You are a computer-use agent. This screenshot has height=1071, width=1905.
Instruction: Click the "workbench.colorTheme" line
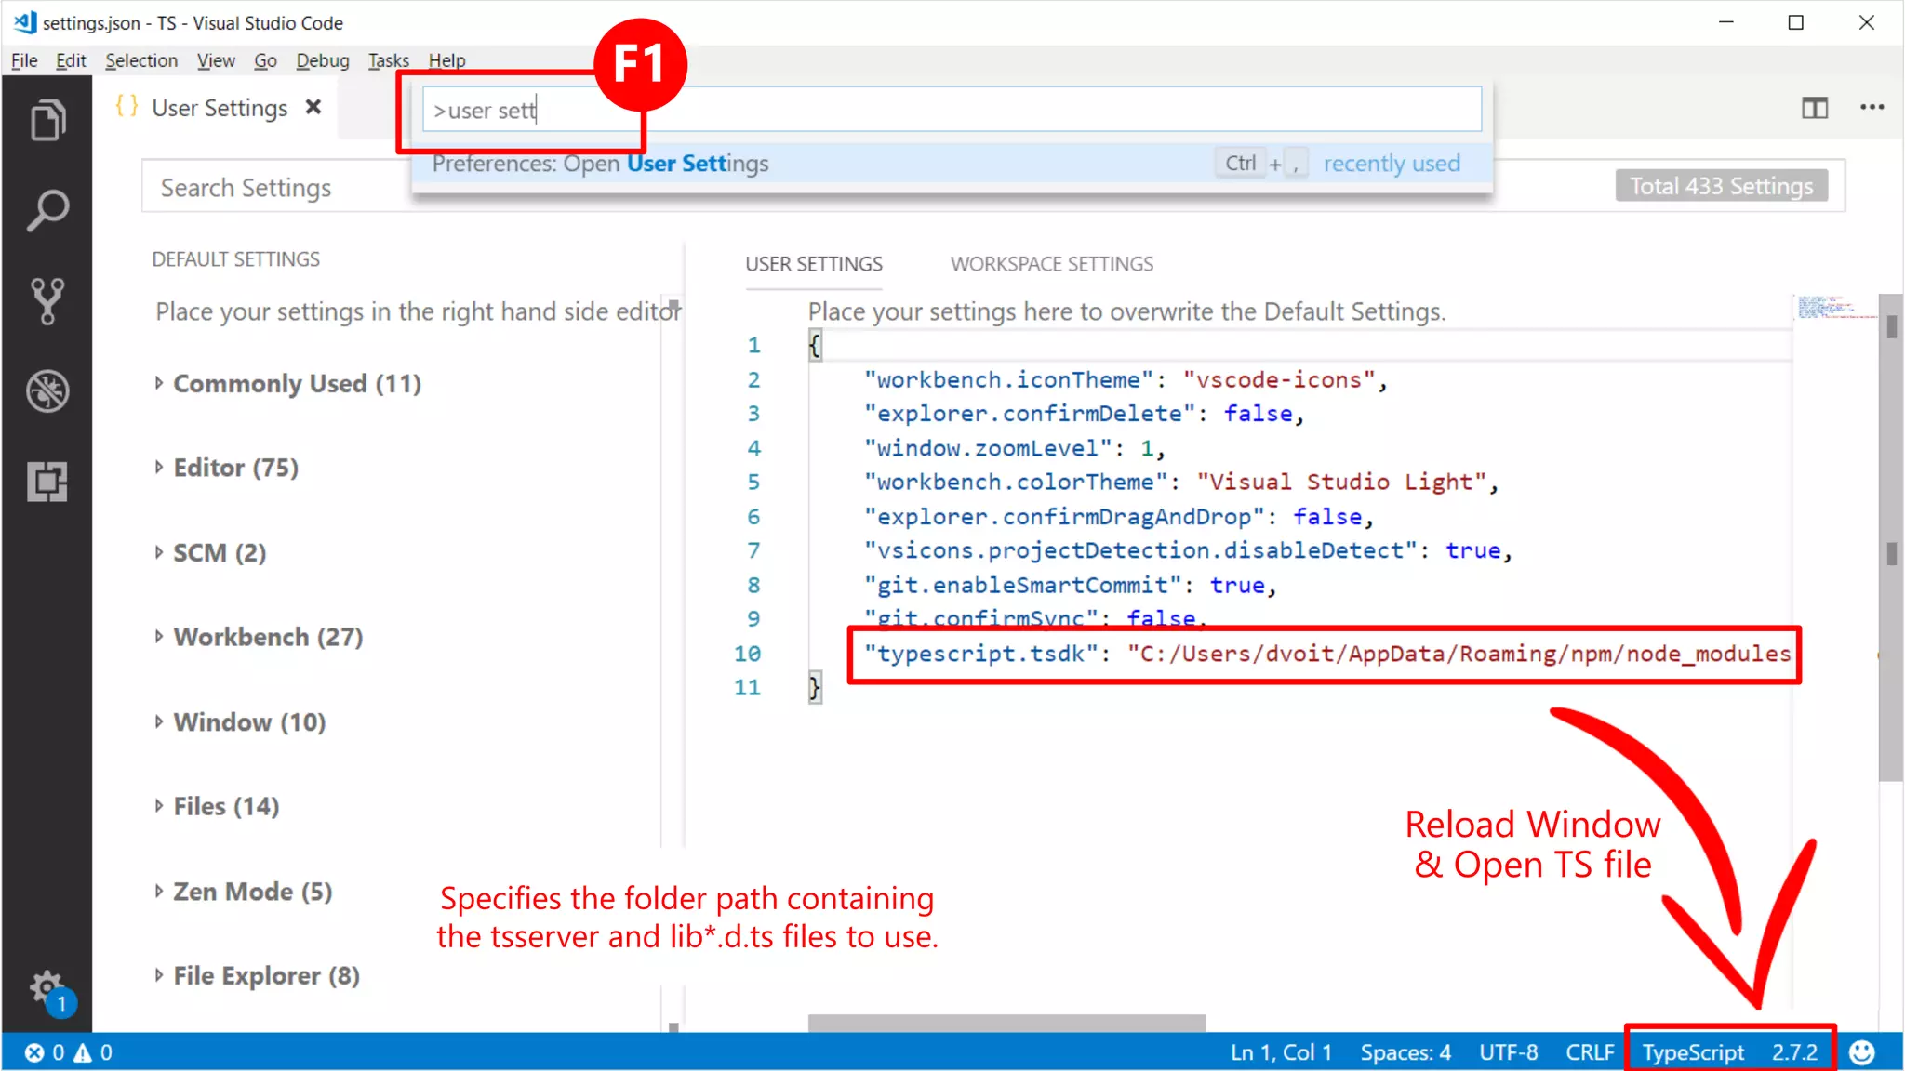(1181, 483)
